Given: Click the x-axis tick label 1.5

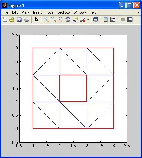Looking at the screenshot, I should 73,146.
